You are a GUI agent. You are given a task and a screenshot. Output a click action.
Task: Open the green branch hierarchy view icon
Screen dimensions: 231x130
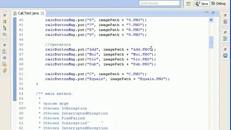click(x=5, y=28)
